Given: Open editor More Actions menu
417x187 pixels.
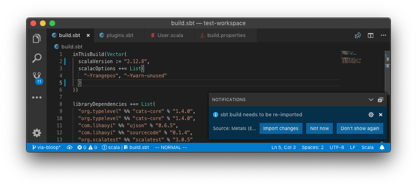Looking at the screenshot, I should pos(383,35).
